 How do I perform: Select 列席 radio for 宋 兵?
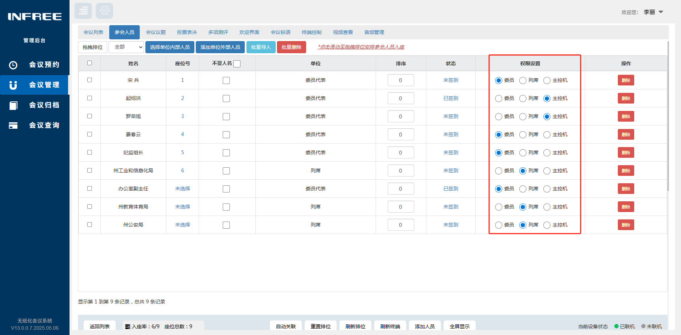click(523, 80)
